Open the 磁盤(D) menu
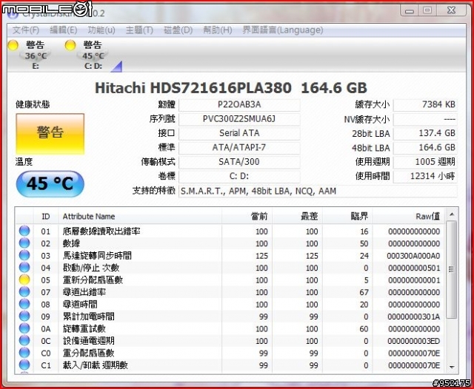 click(x=178, y=30)
